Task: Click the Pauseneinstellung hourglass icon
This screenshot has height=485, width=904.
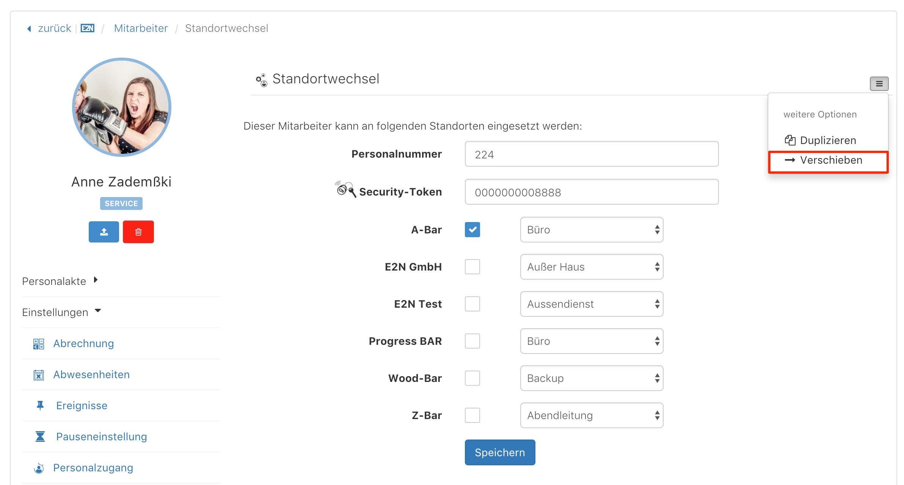Action: 40,436
